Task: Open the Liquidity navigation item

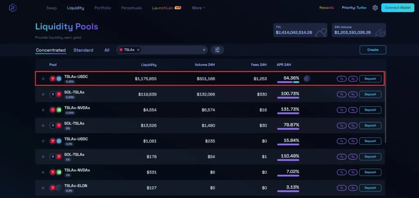Action: tap(76, 8)
